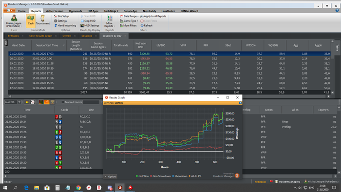Image resolution: width=341 pixels, height=192 pixels.
Task: Expand Options in Results Graph window
Action: [111, 176]
